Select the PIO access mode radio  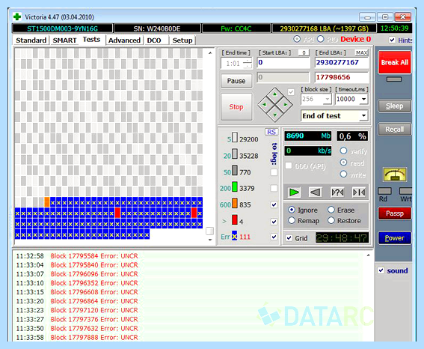pyautogui.click(x=321, y=39)
